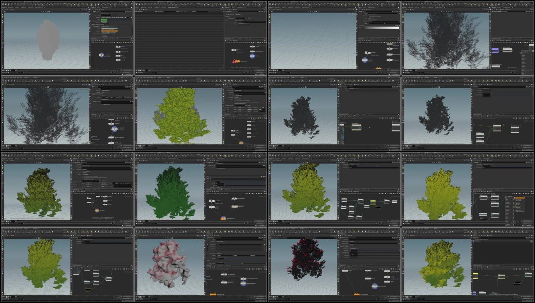Click the orange node under the dark green tree network
535x303 pixels.
[x=223, y=218]
